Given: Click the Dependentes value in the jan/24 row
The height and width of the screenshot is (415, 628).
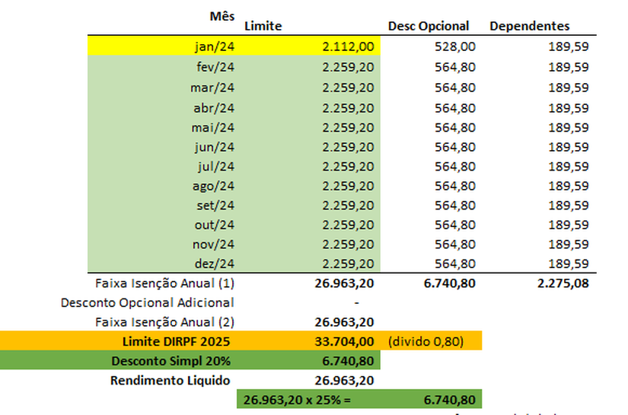Looking at the screenshot, I should 569,46.
